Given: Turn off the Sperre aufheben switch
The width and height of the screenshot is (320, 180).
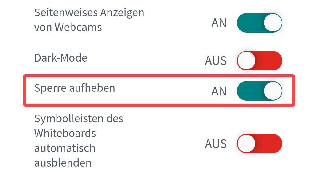Looking at the screenshot, I should [259, 91].
